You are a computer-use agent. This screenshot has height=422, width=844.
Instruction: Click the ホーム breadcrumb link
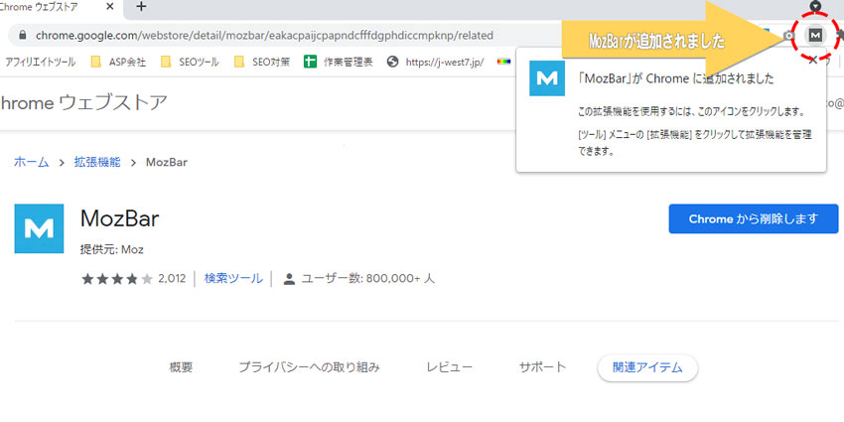pos(31,162)
